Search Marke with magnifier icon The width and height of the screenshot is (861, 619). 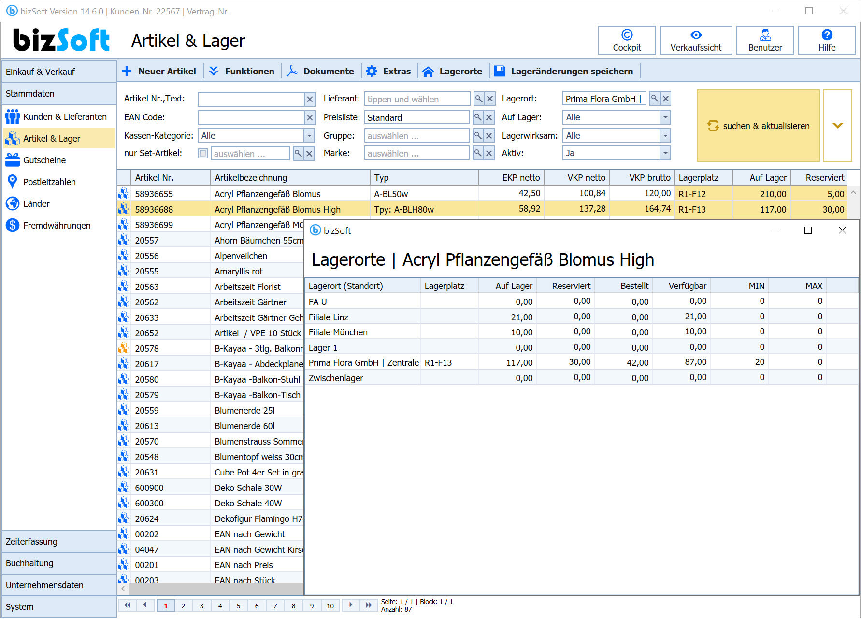[477, 153]
